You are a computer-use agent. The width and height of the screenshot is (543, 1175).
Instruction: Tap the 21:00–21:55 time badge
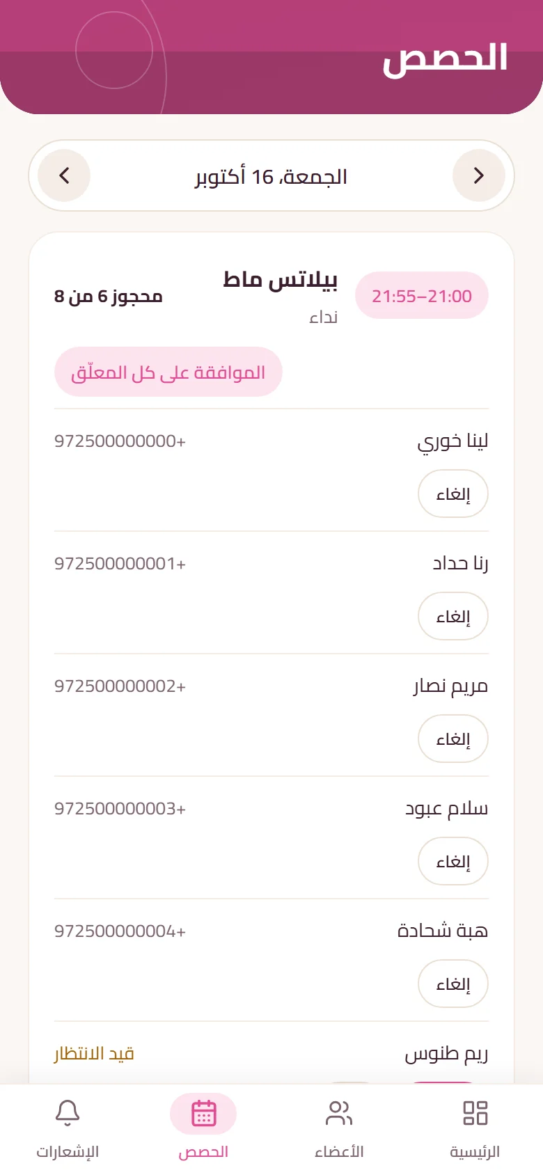(x=422, y=296)
